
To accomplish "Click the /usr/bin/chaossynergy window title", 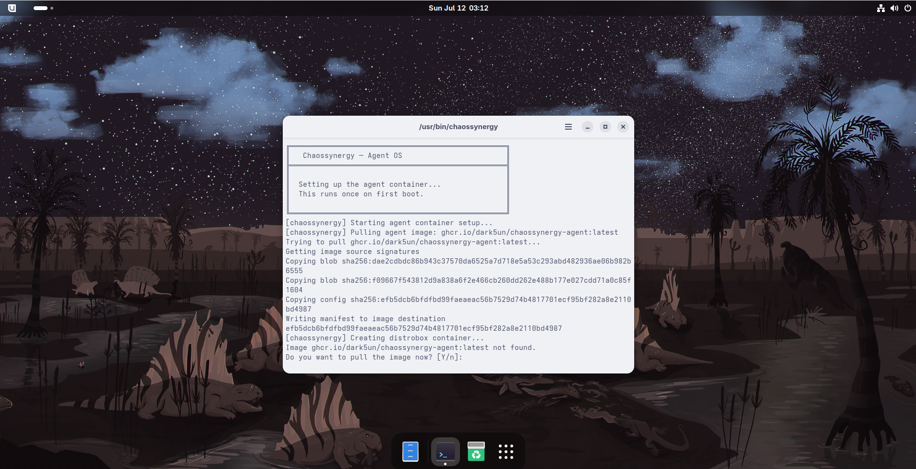I will coord(458,127).
